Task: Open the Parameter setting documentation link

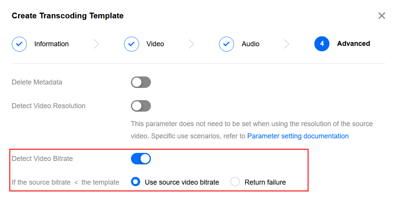Action: [298, 136]
